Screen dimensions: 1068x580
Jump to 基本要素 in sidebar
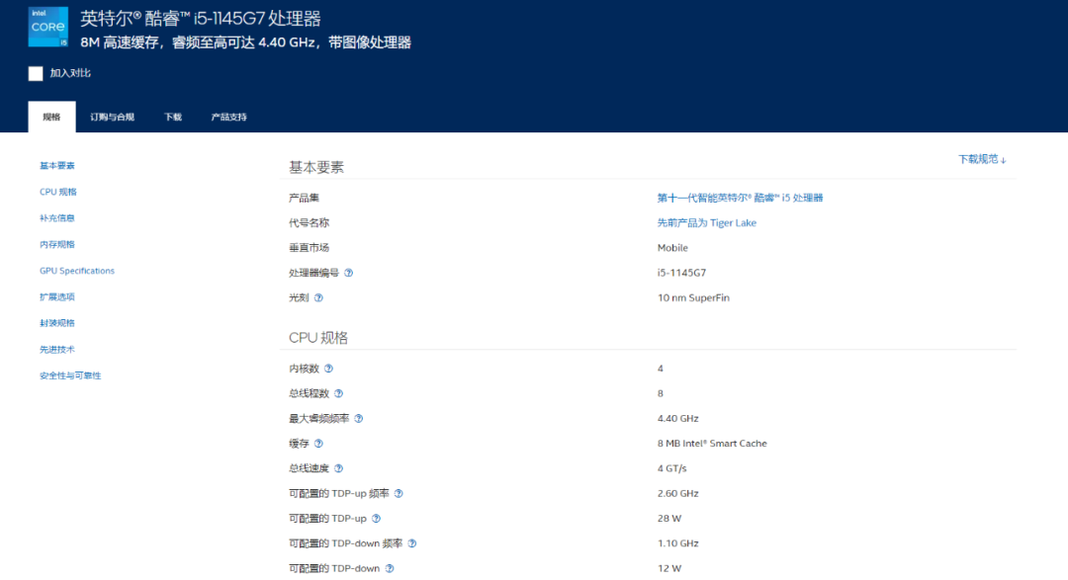[57, 166]
